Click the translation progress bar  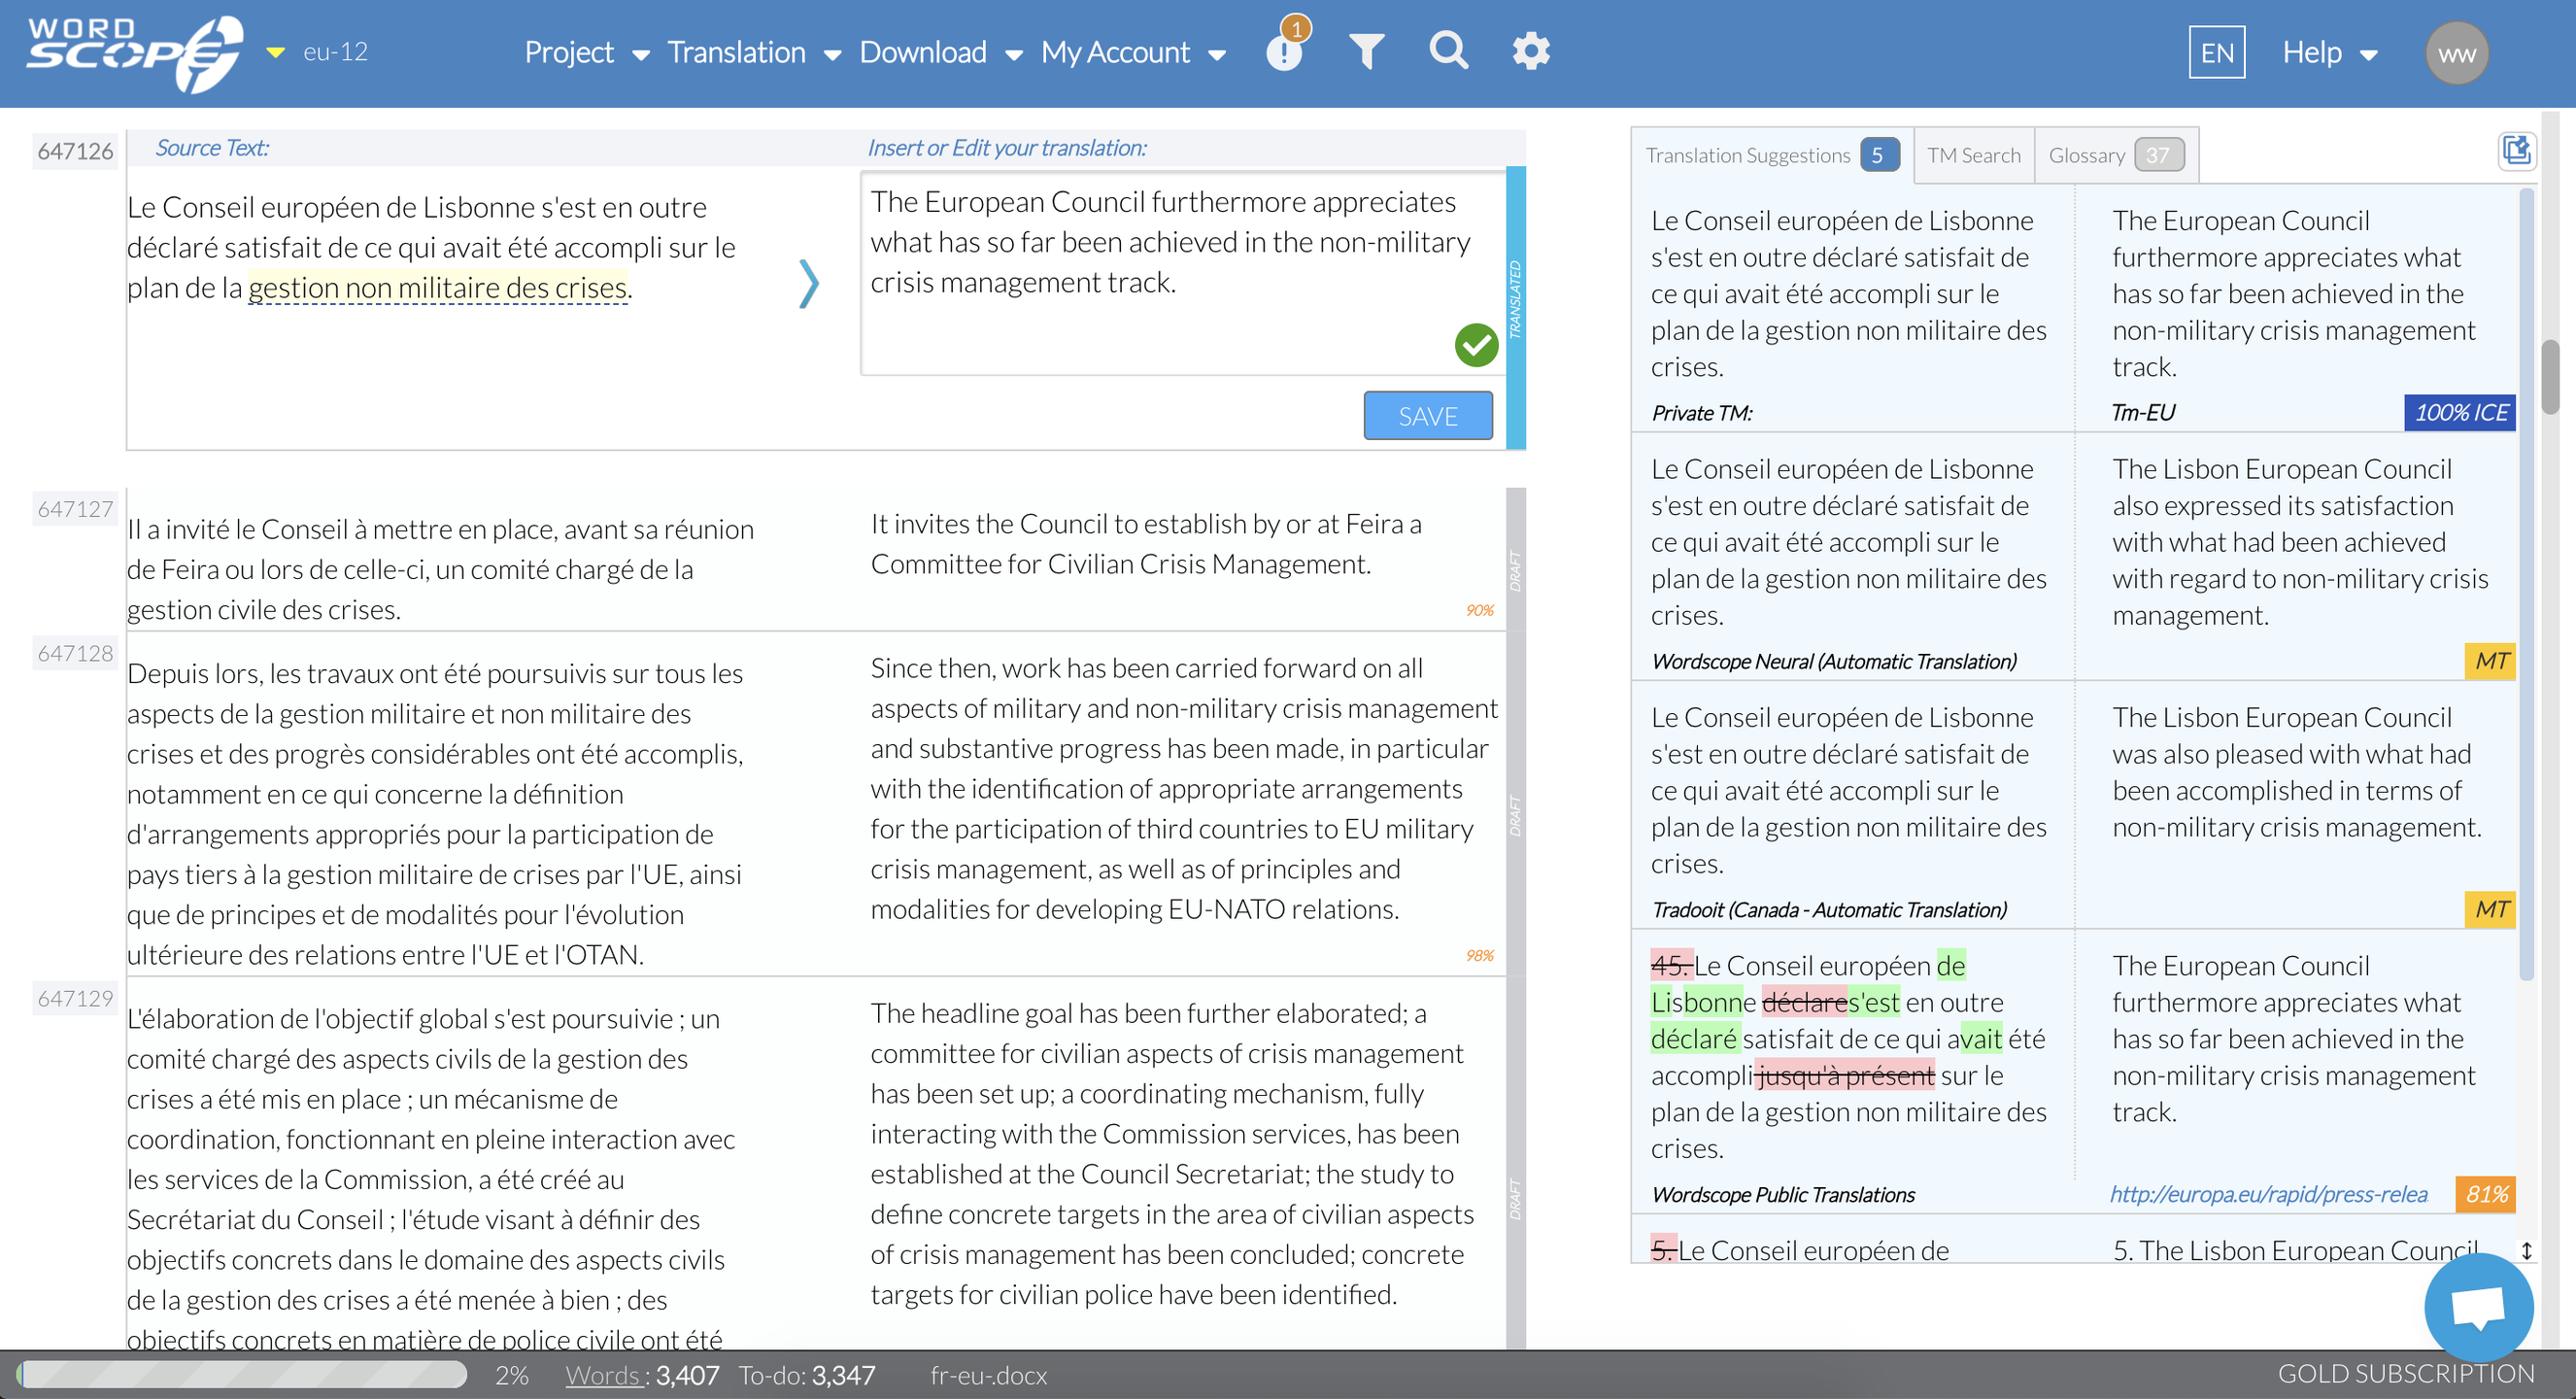coord(243,1374)
